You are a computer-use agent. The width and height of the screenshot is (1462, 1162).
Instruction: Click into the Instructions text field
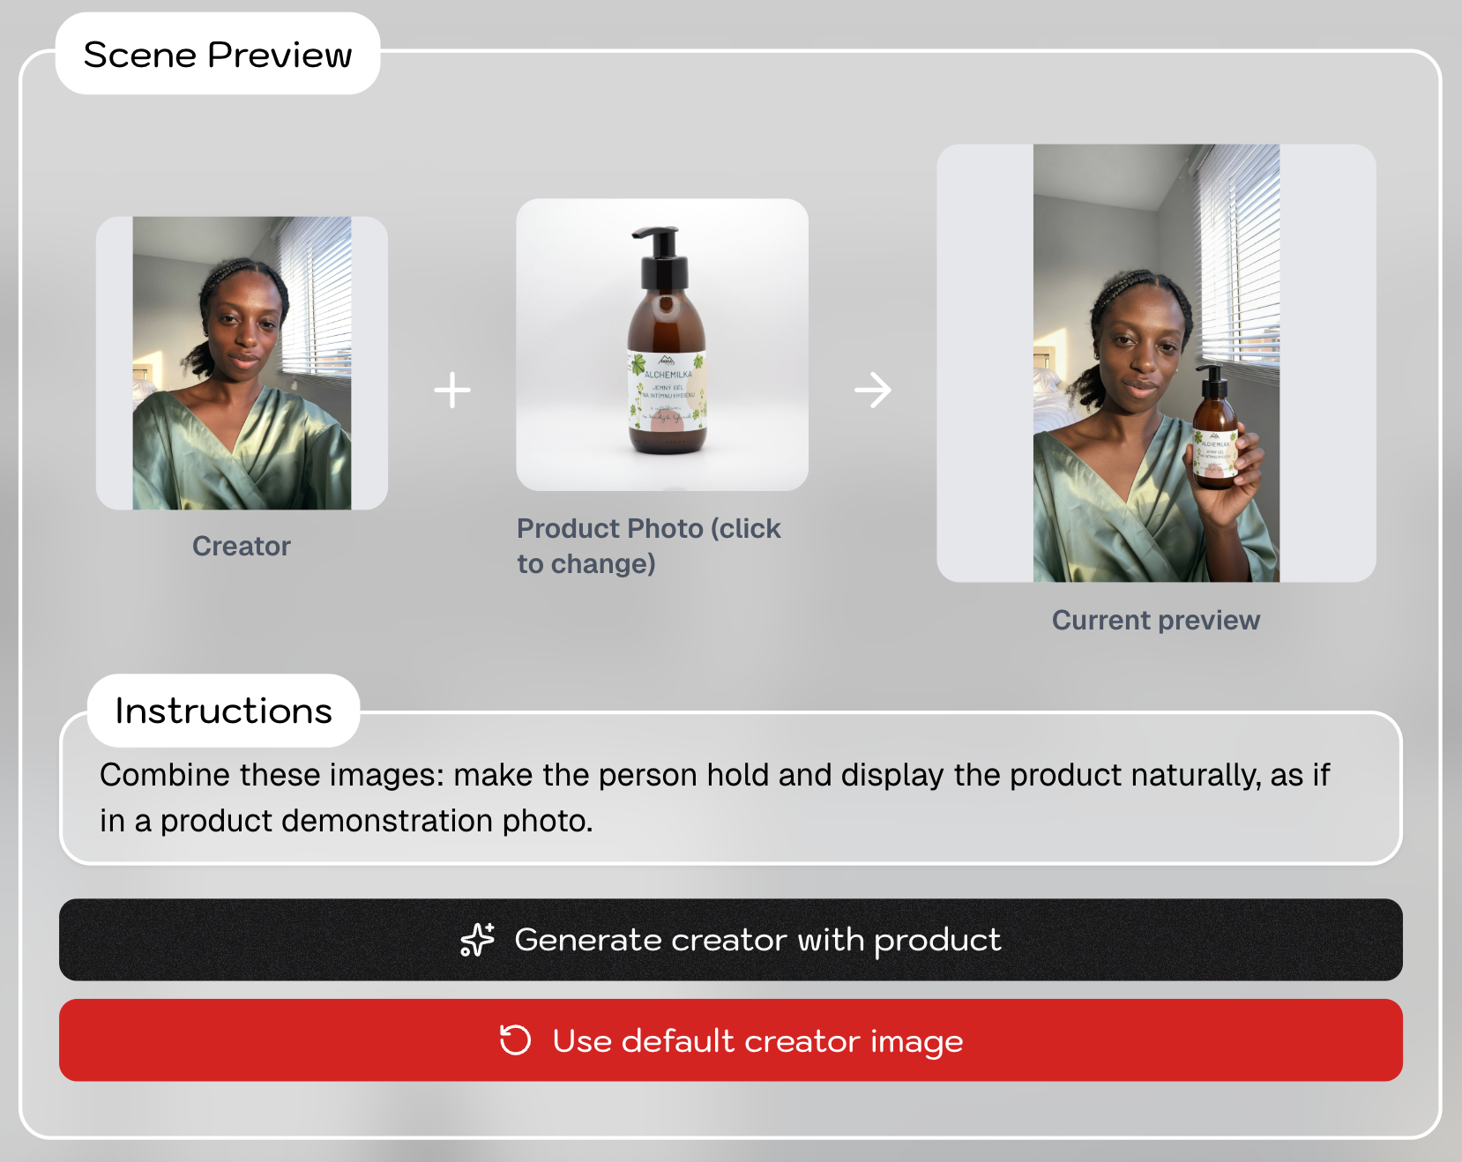[x=730, y=797]
